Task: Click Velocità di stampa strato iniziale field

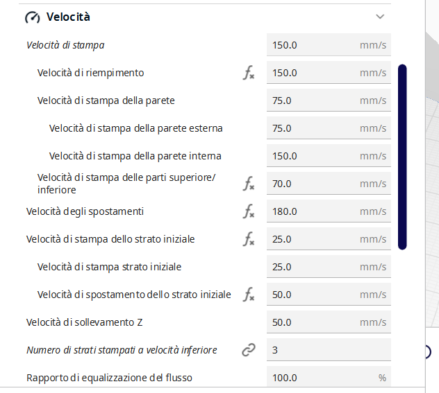Action: 313,267
